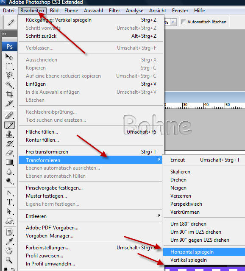Screen dimensions: 245x271
Task: Select the Move tool
Action: pos(9,57)
